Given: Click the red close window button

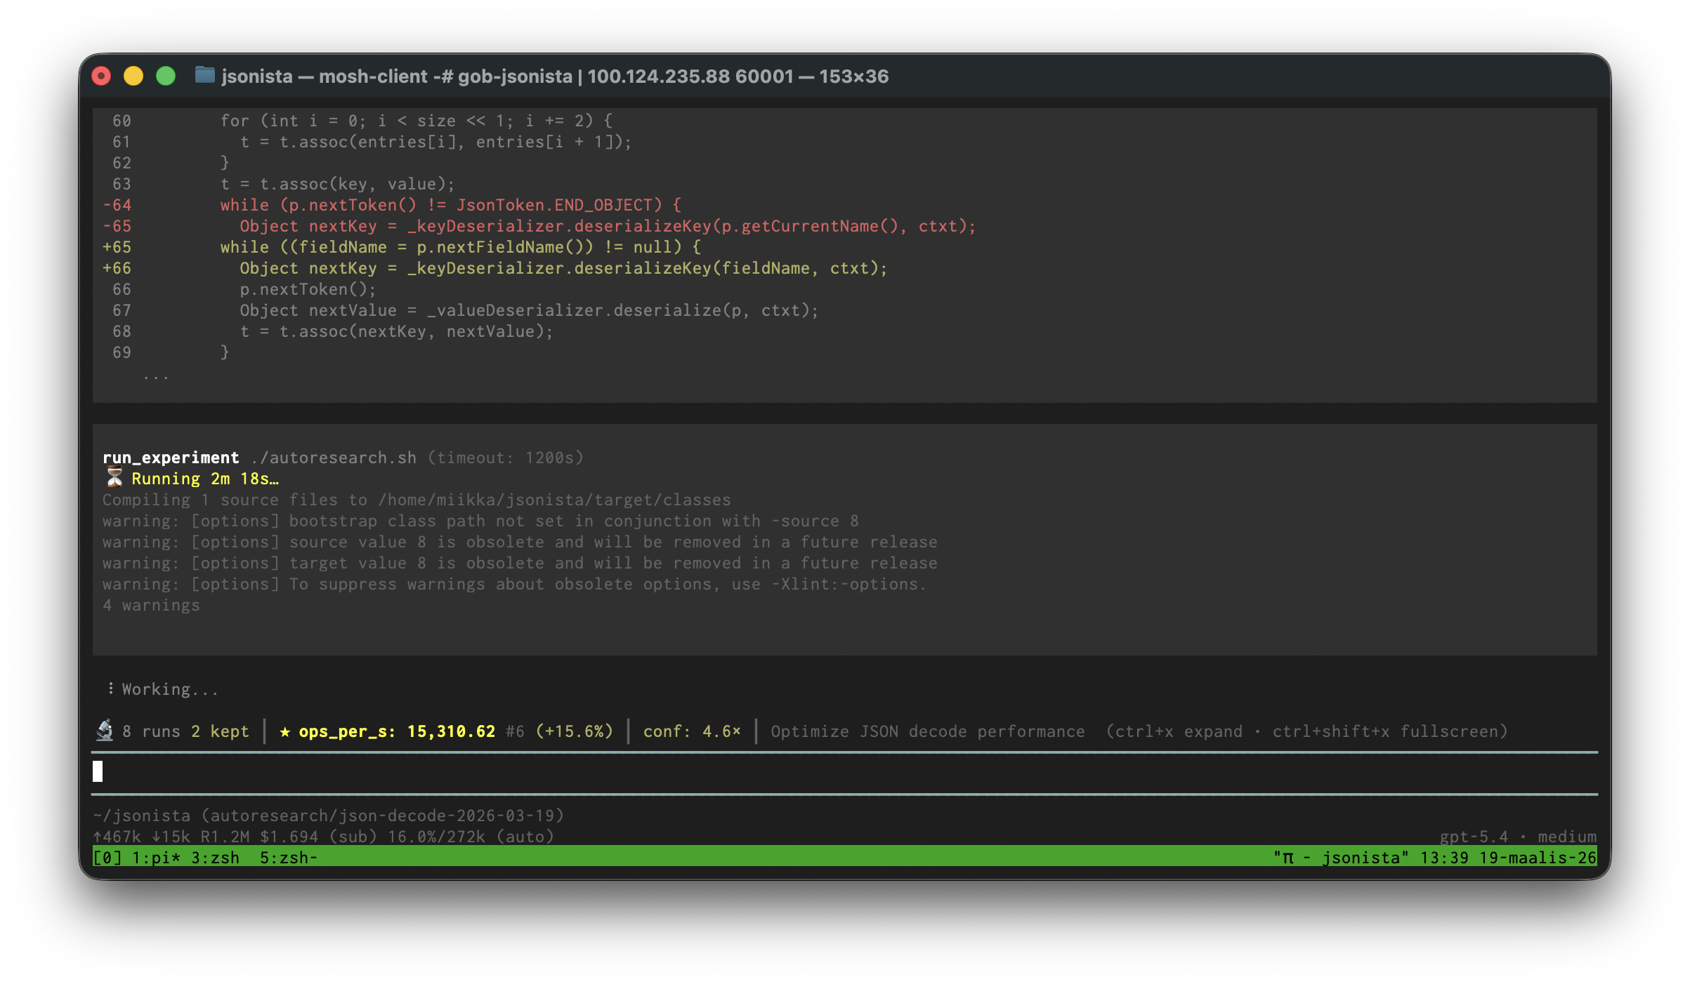Looking at the screenshot, I should click(x=101, y=76).
